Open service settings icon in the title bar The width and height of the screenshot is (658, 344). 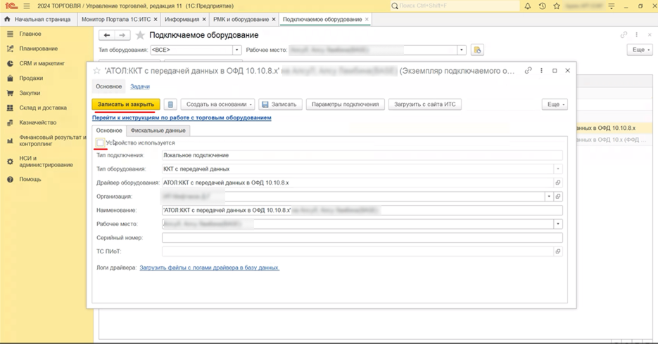(x=612, y=6)
